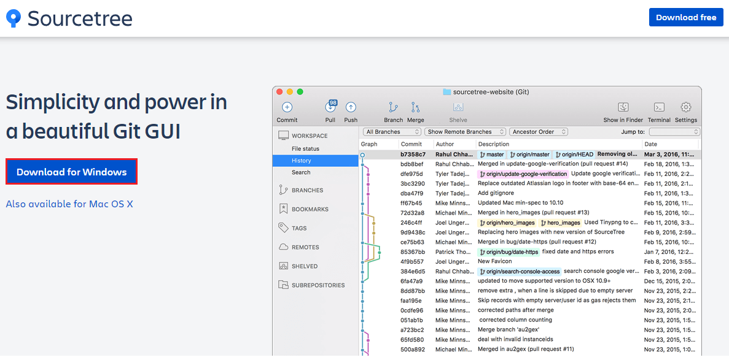This screenshot has width=729, height=360.
Task: Open Also available for Mac OS X link
Action: (x=69, y=204)
